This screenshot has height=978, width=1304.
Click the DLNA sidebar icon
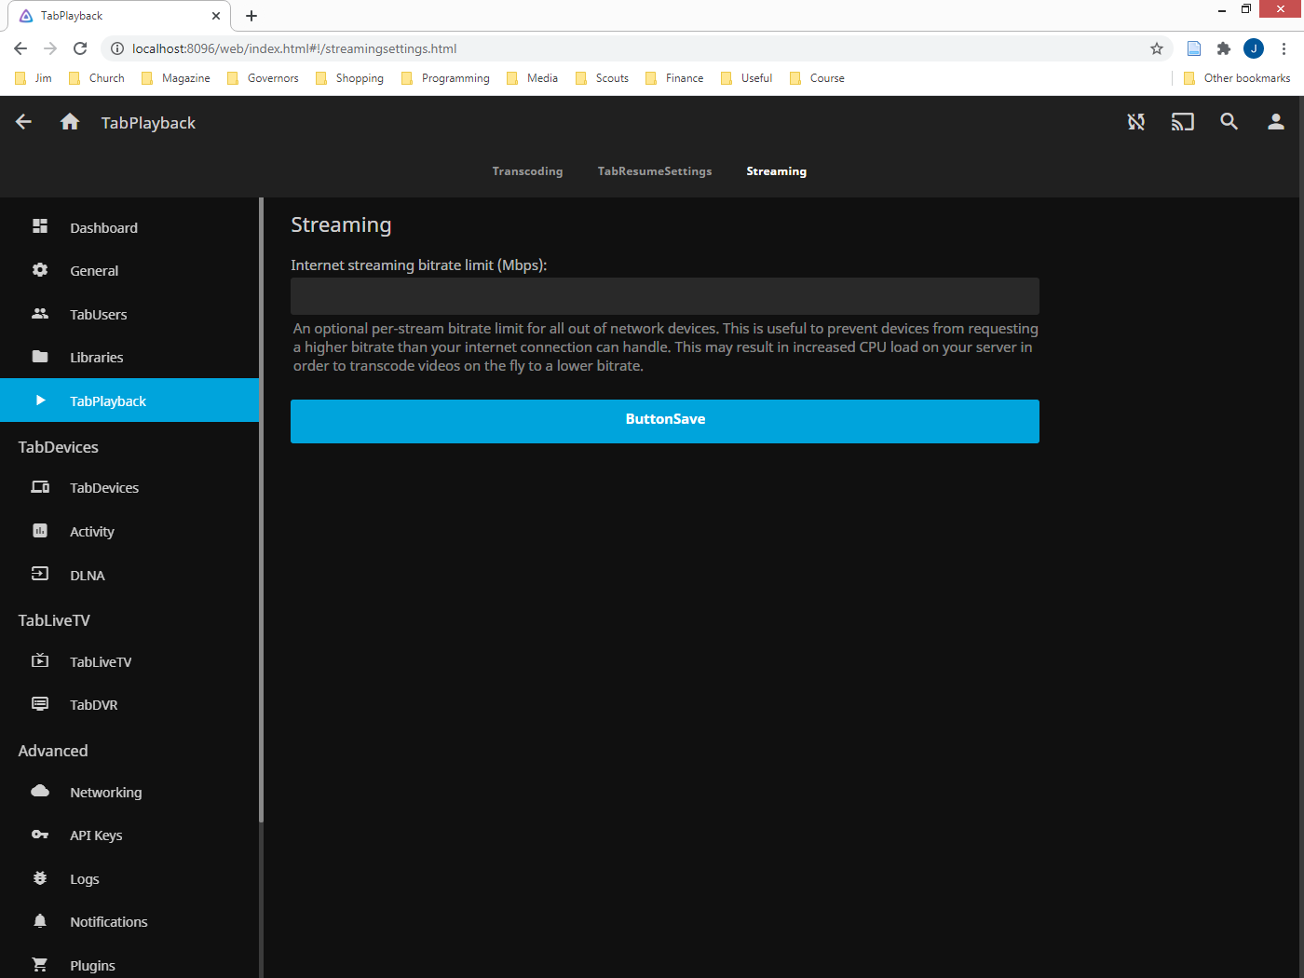pos(40,575)
